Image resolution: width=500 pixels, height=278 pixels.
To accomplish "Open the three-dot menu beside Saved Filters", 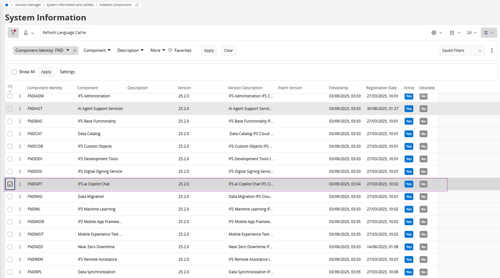I will (x=492, y=51).
